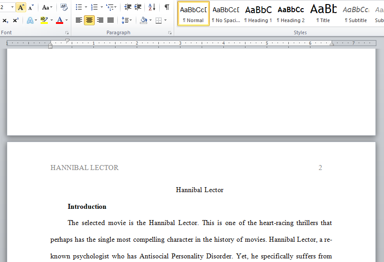Apply the Normal style

click(193, 14)
